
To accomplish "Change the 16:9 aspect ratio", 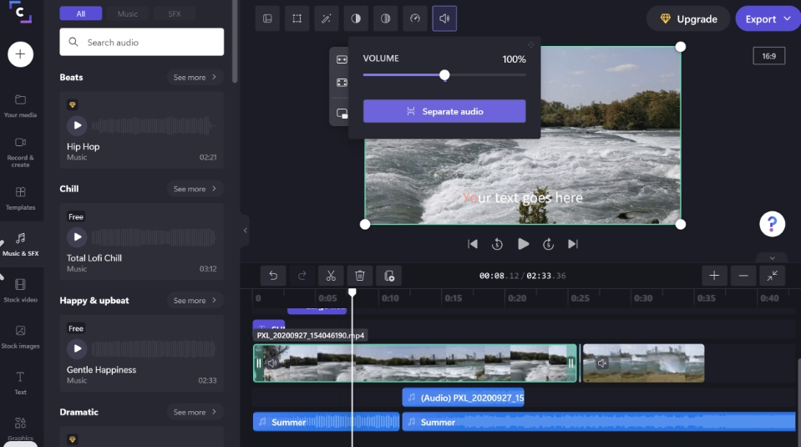I will click(x=768, y=56).
